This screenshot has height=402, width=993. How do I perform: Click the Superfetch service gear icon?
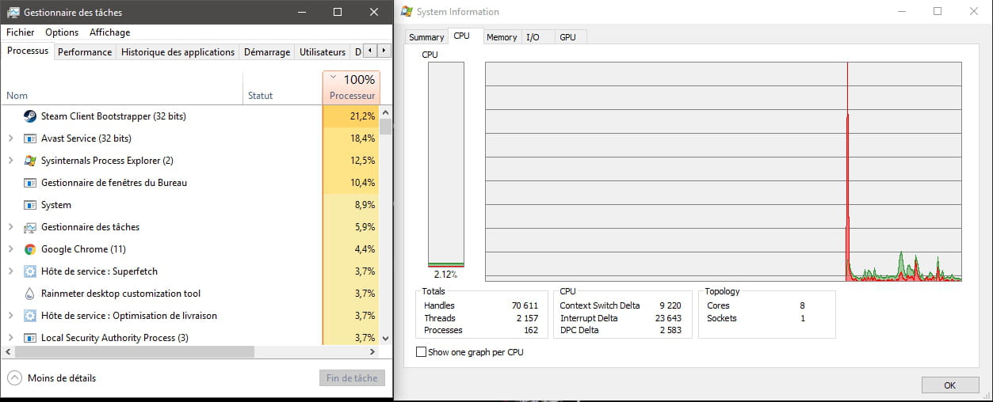30,271
